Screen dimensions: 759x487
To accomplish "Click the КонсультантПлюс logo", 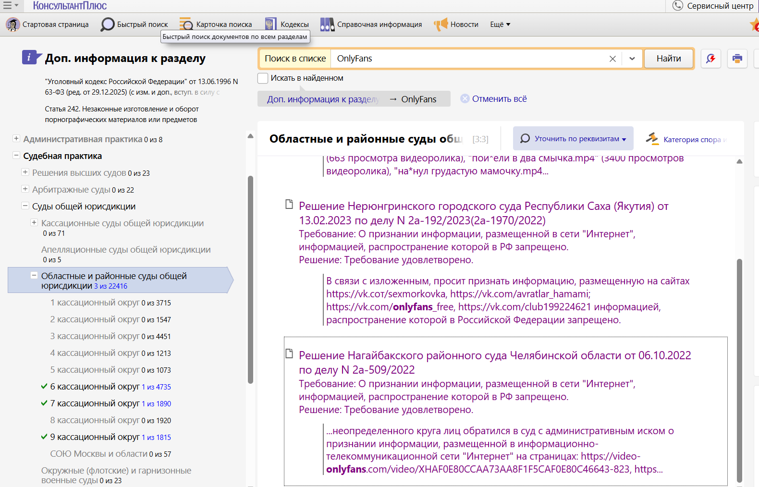I will 70,6.
